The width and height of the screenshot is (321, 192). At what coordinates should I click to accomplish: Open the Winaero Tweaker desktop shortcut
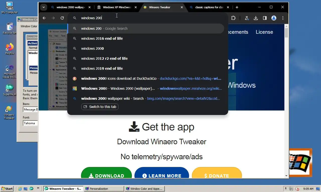[9, 112]
